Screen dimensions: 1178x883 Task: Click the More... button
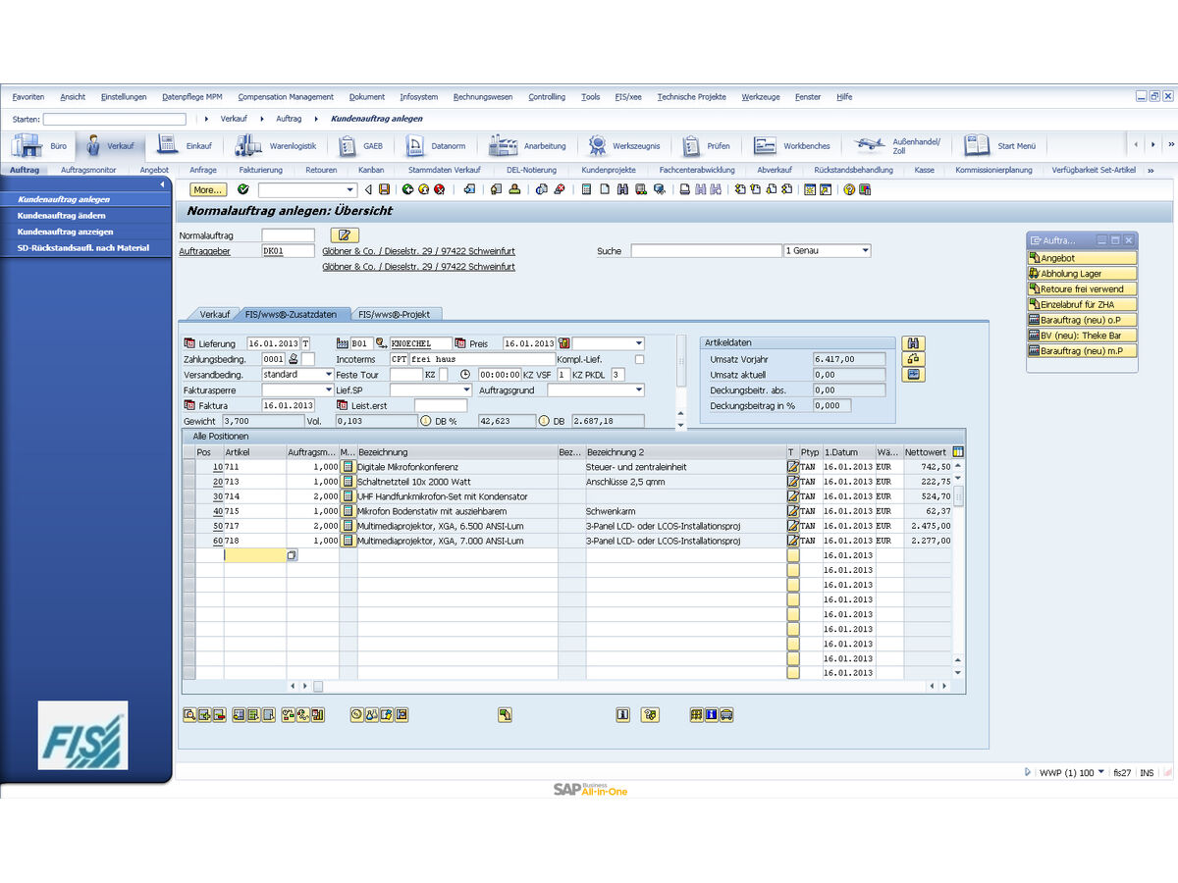(206, 189)
